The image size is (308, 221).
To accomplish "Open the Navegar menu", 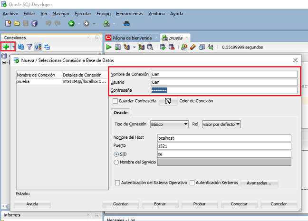I will pyautogui.click(x=61, y=14).
